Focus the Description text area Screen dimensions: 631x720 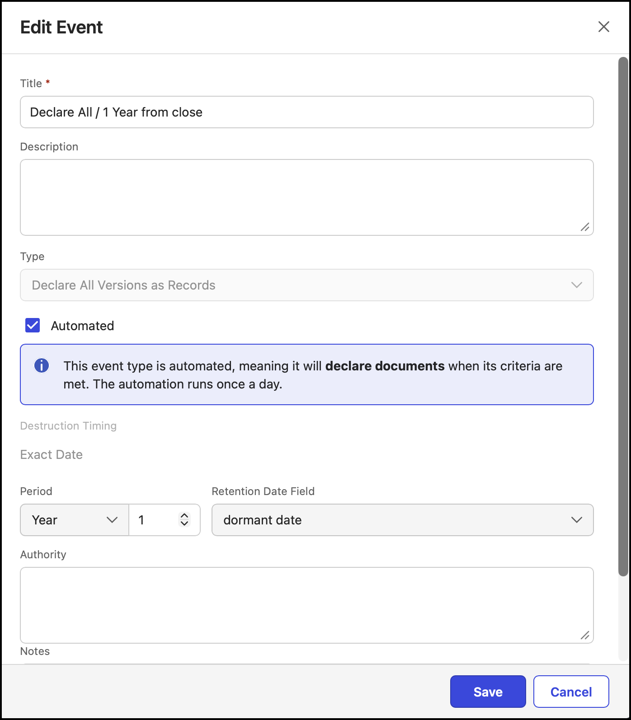pos(306,197)
